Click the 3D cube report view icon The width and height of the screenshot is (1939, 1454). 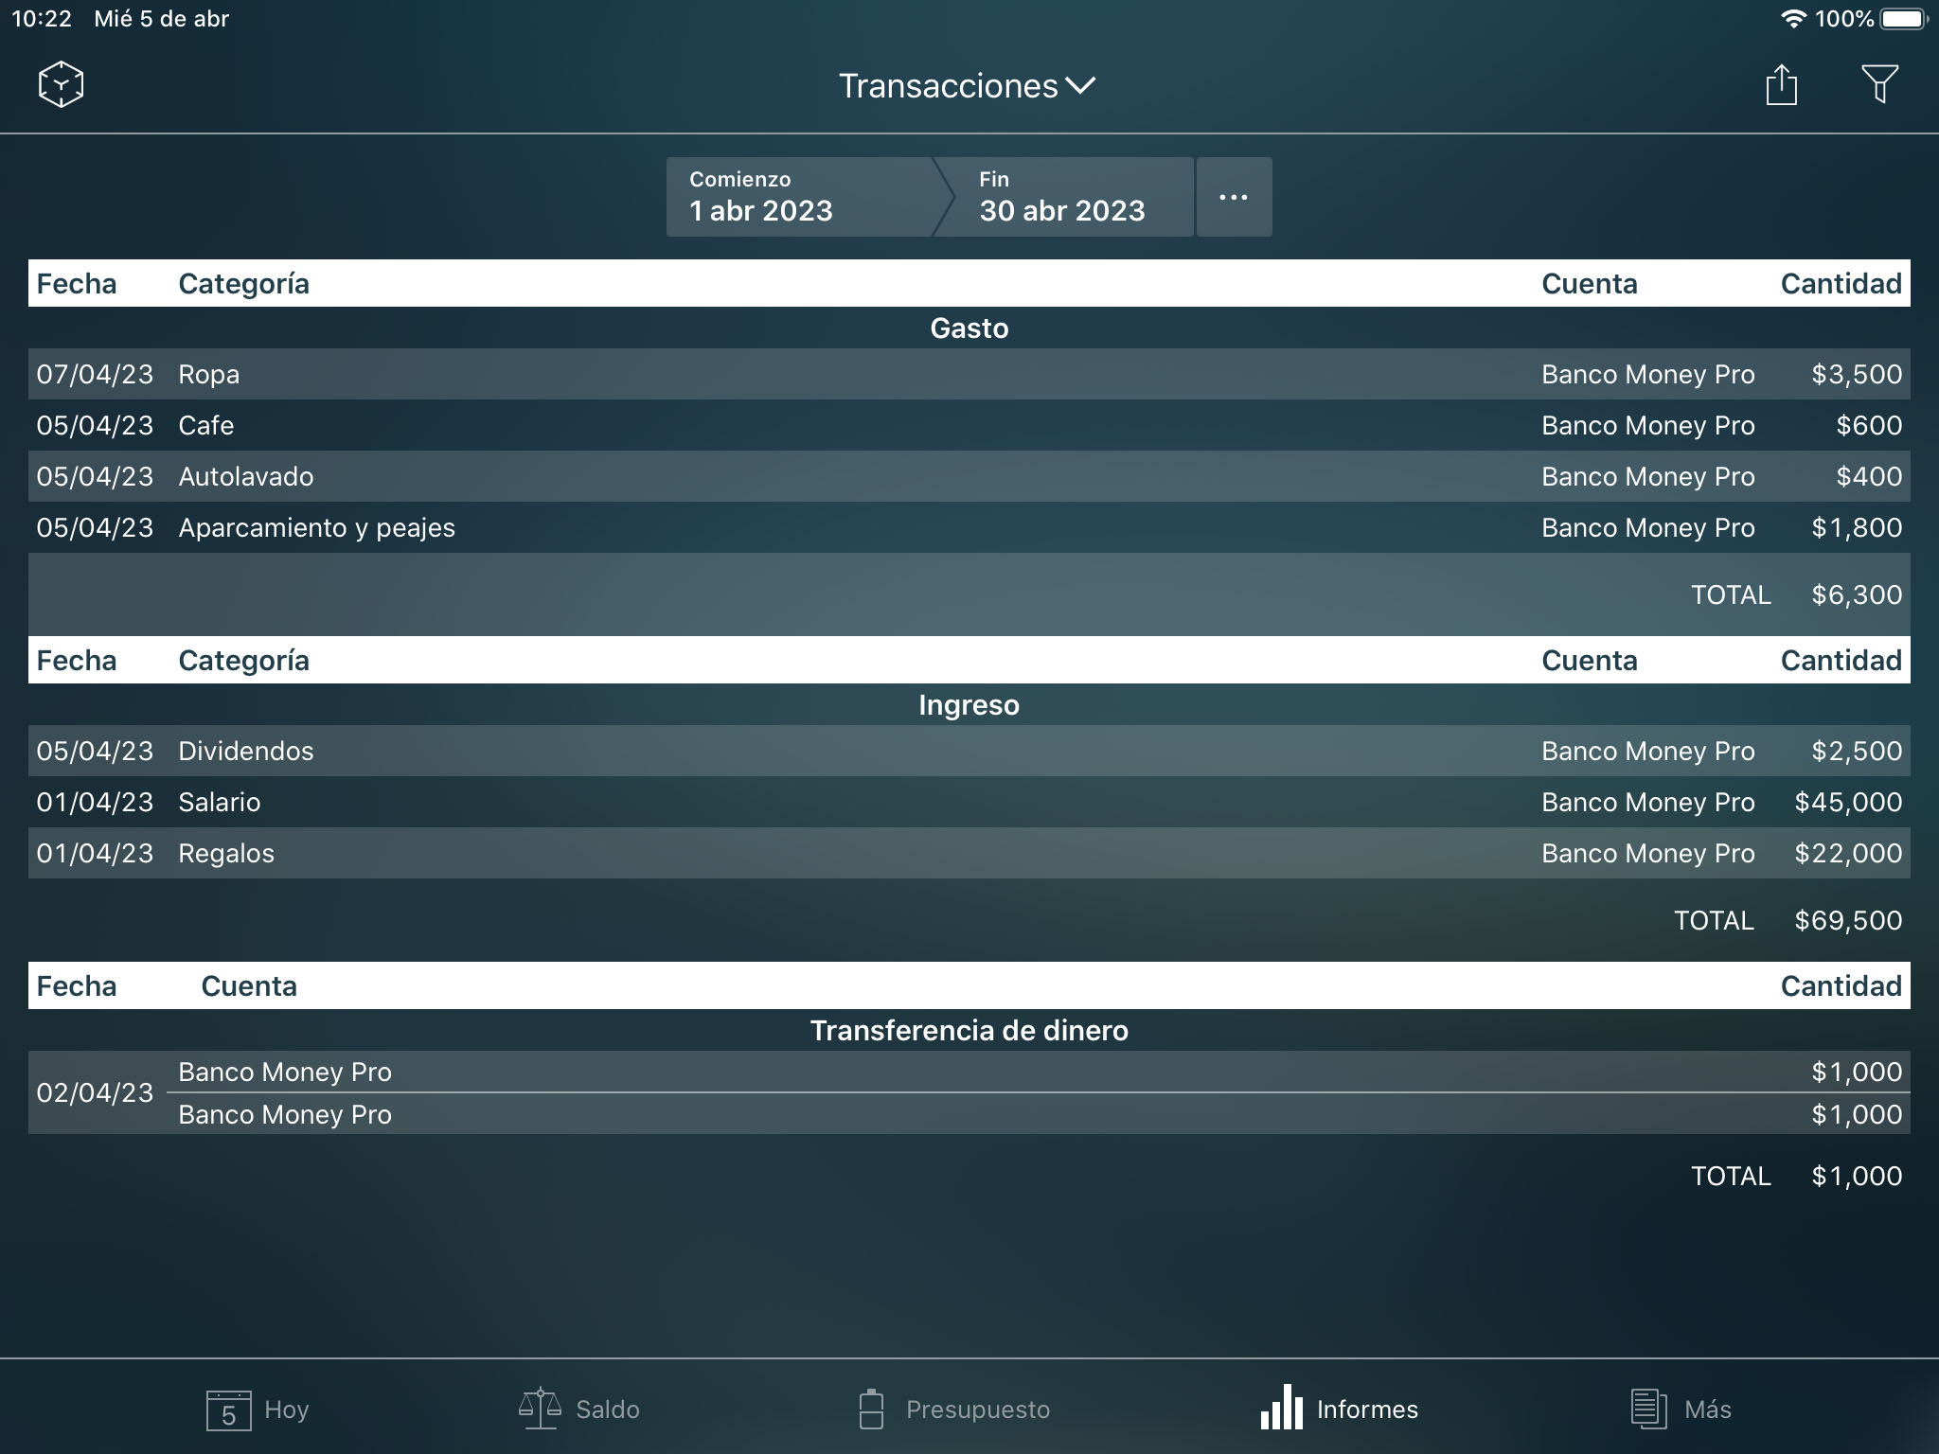click(59, 83)
